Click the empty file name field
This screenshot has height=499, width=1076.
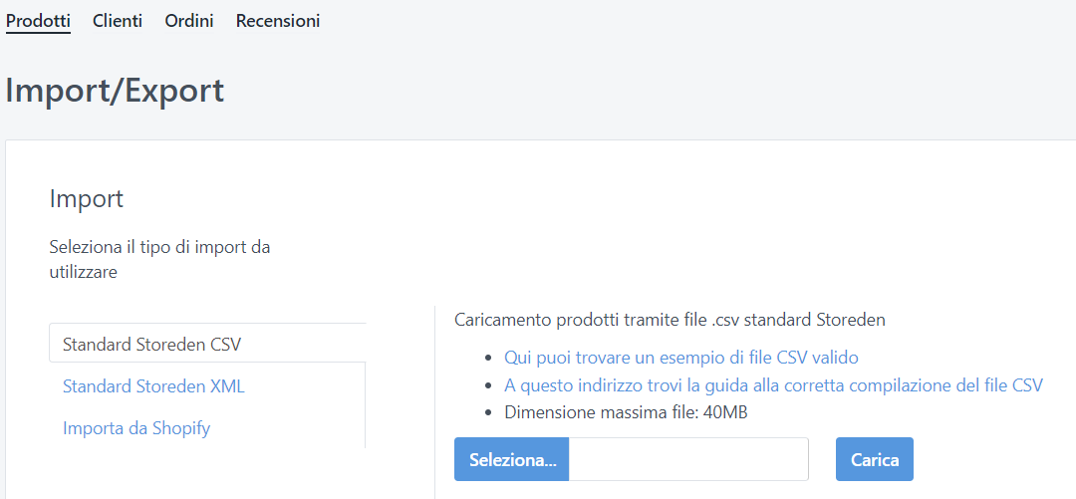(x=688, y=459)
